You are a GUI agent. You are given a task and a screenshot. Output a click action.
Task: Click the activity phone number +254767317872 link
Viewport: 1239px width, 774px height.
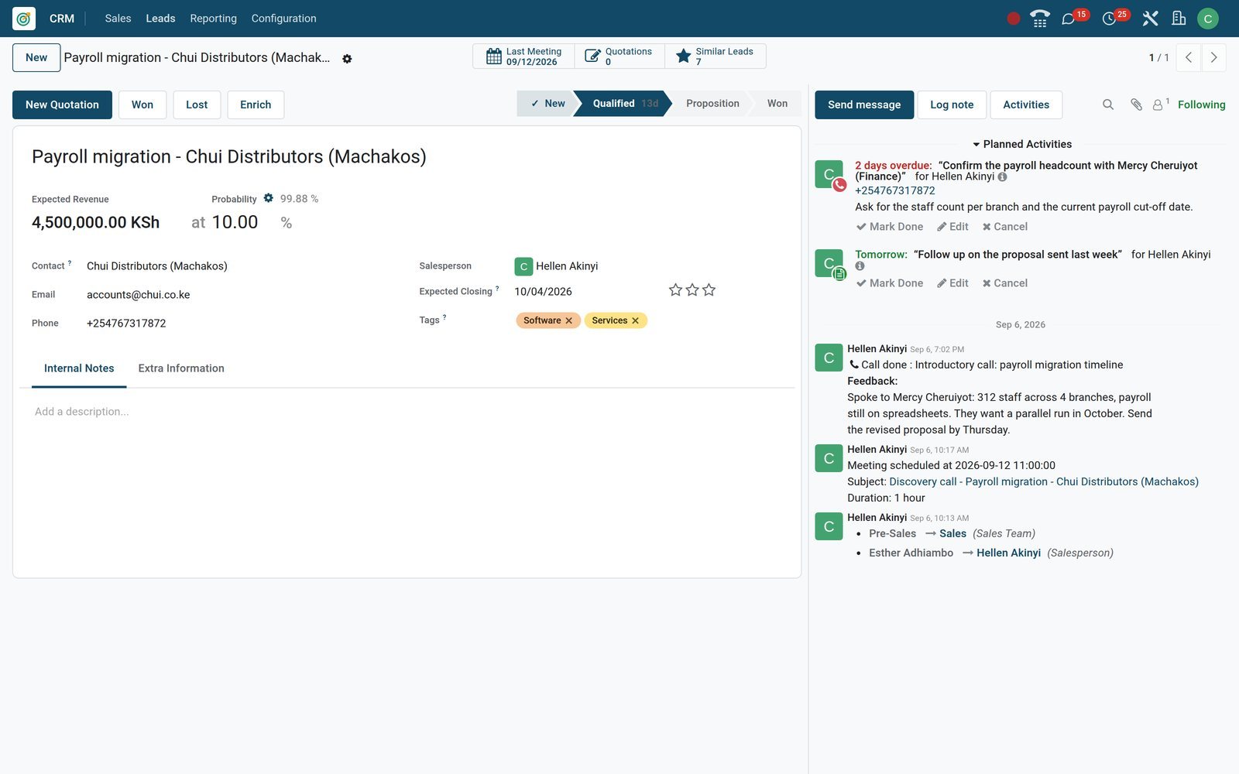pyautogui.click(x=895, y=190)
